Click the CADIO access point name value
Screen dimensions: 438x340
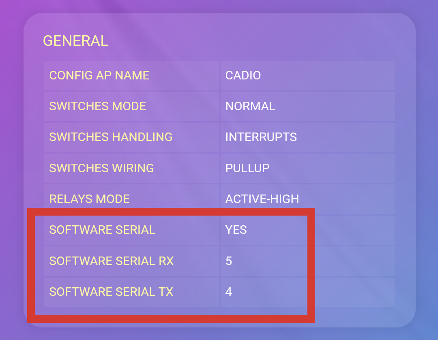[243, 75]
